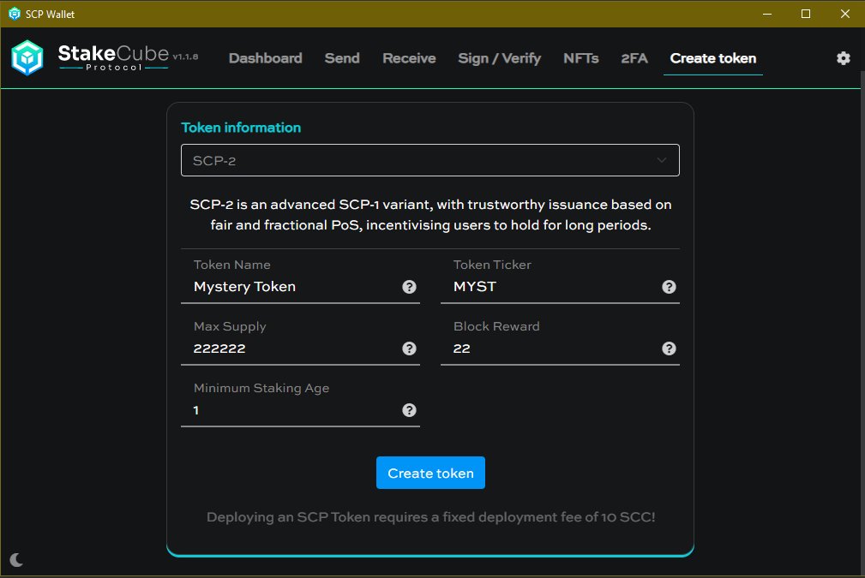Open the SCP-2 token type dropdown
Screen dimensions: 865x578
coord(429,160)
